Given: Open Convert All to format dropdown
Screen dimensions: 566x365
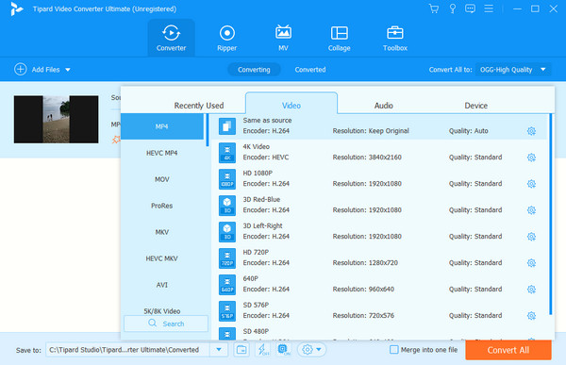Looking at the screenshot, I should [x=513, y=69].
